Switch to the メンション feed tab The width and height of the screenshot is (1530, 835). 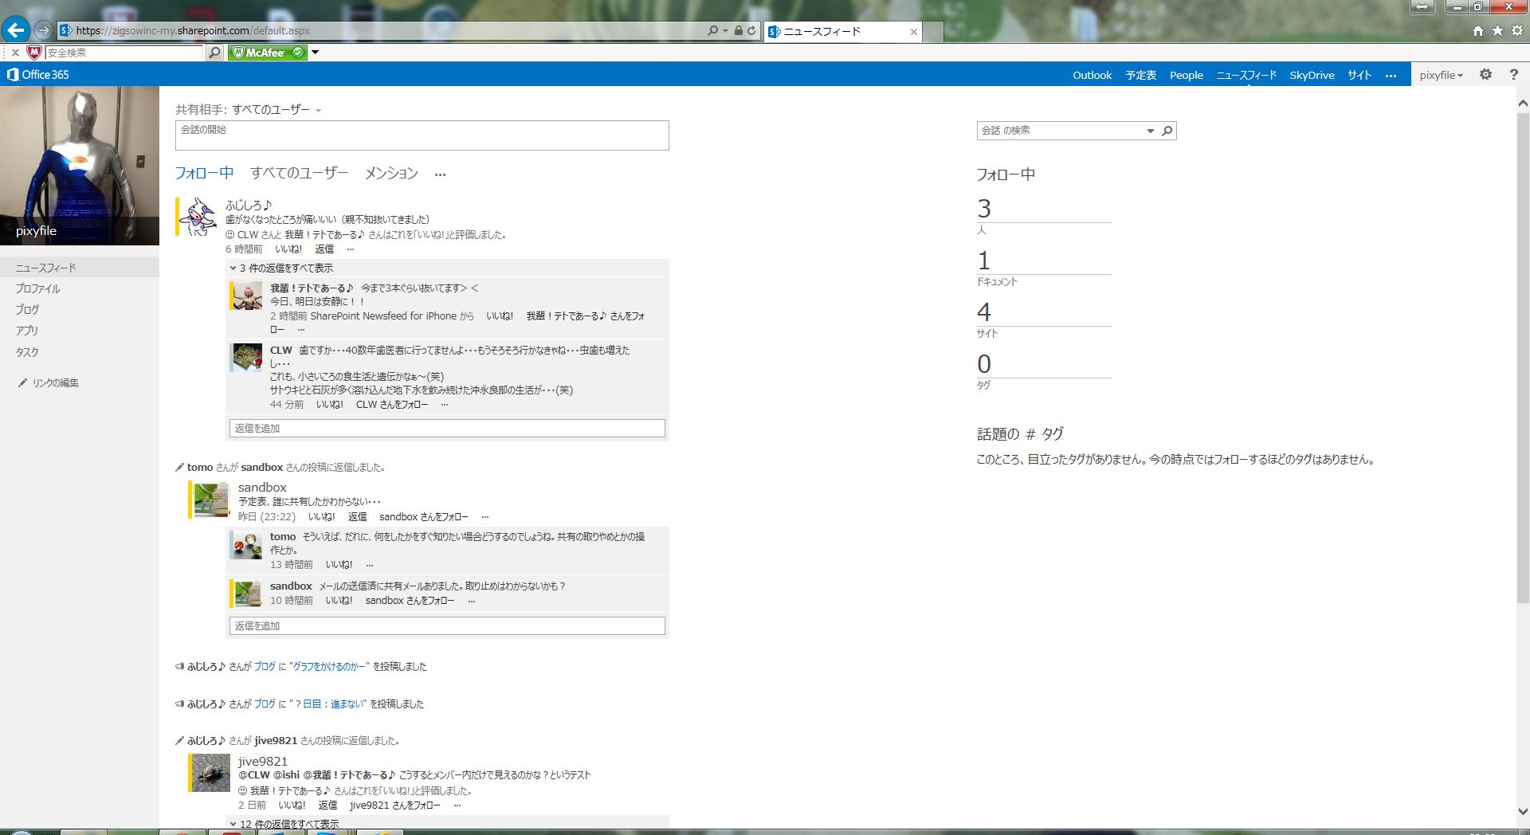391,173
